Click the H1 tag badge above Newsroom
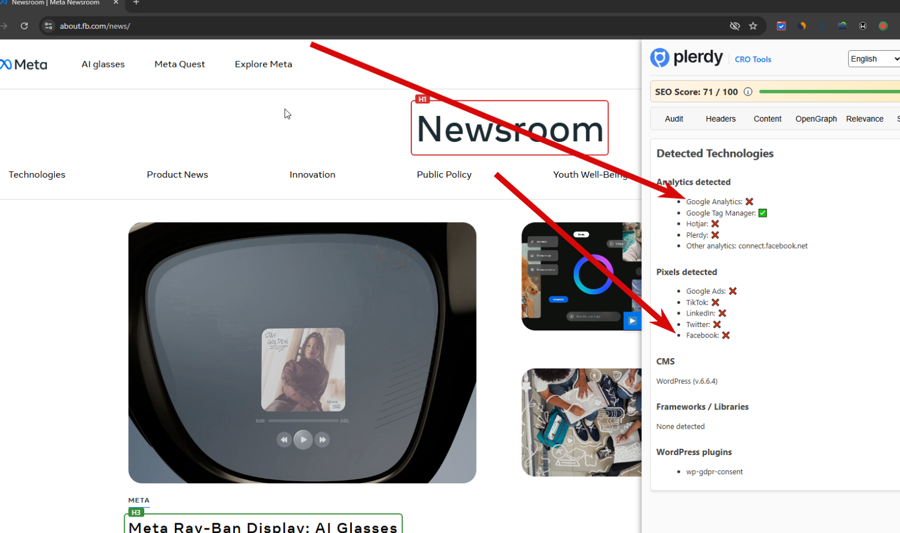The image size is (900, 533). click(x=422, y=99)
